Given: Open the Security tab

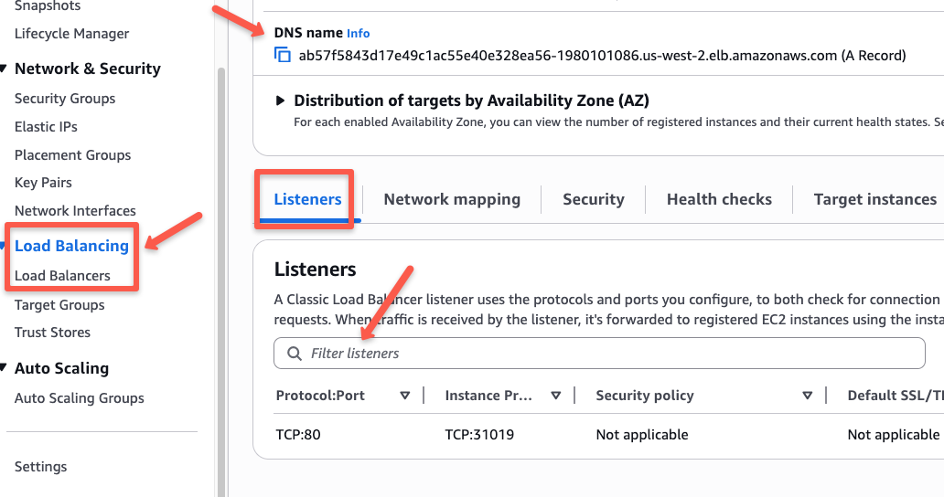Looking at the screenshot, I should click(x=594, y=199).
